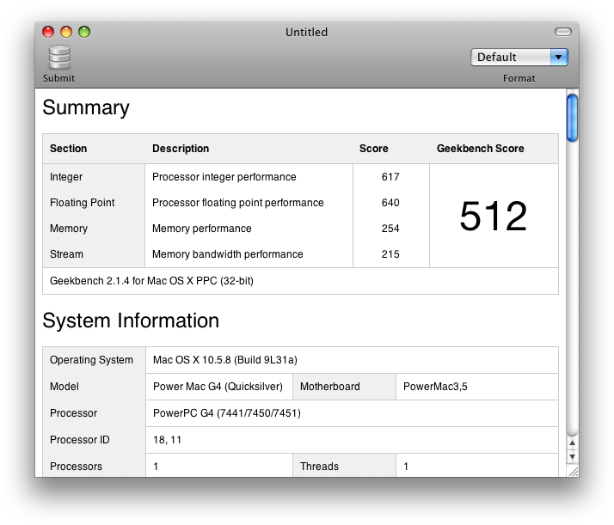Click the Operating System label
Viewport: 614px width, 525px height.
(91, 360)
